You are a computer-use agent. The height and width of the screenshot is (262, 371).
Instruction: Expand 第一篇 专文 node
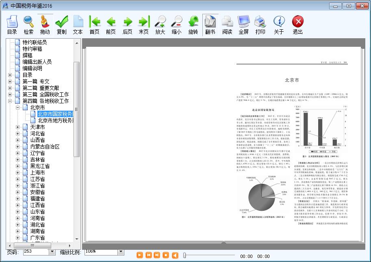(10, 81)
